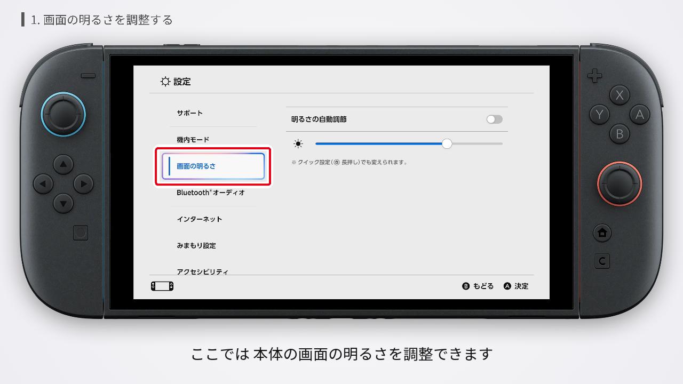Click the A 決定 confirm button
Viewport: 683px width, 384px height.
pyautogui.click(x=516, y=286)
